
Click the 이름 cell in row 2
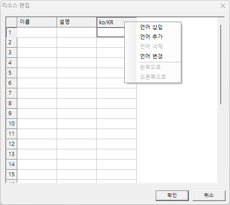tap(37, 42)
